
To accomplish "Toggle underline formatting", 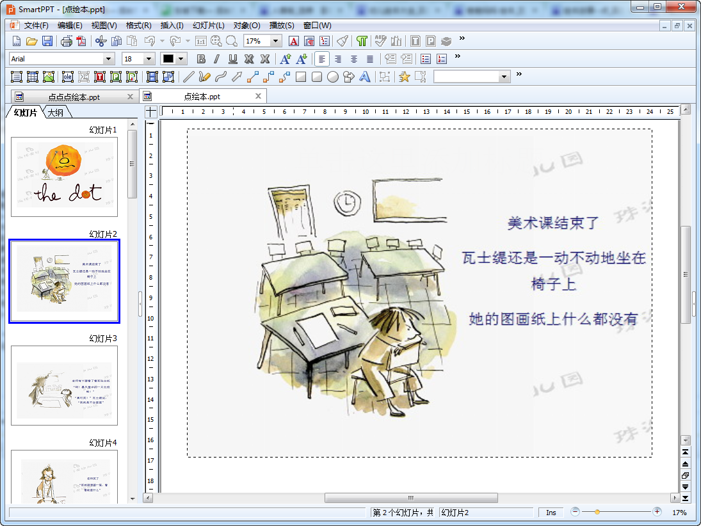I will click(233, 59).
